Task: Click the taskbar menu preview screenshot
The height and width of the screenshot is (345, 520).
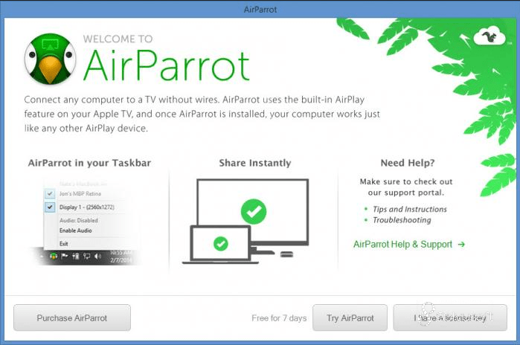Action: point(87,222)
